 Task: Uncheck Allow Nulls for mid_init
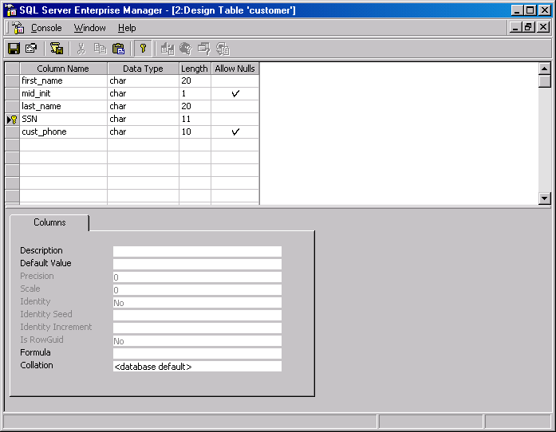pos(235,93)
